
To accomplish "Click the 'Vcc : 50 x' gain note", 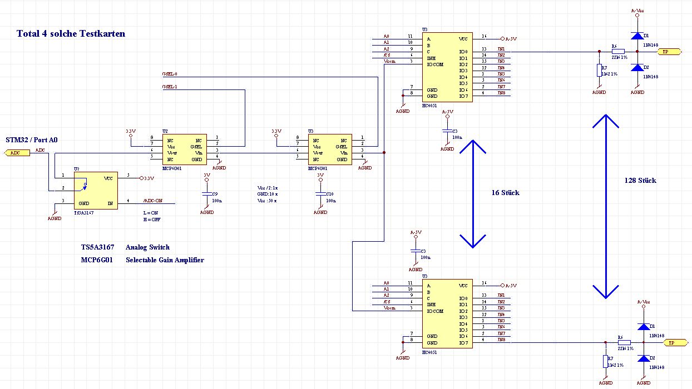I will coord(267,201).
